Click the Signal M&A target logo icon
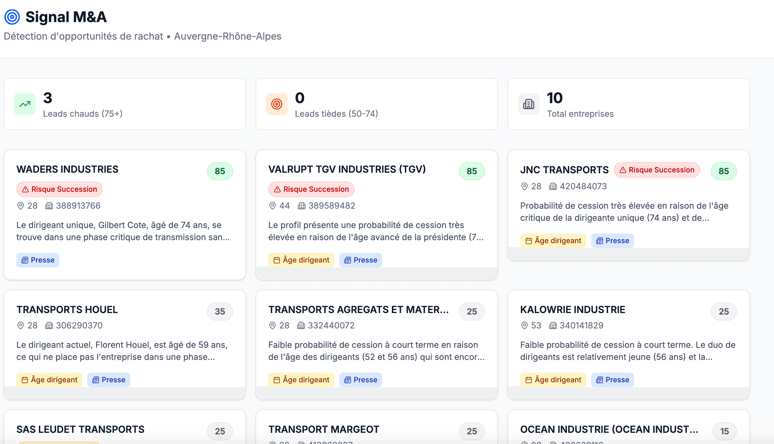Viewport: 774px width, 444px height. (12, 17)
